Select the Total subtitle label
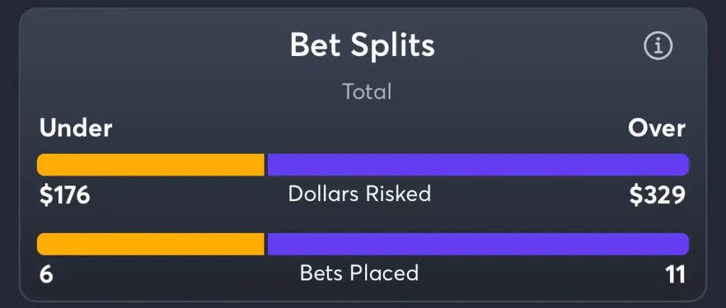 [367, 91]
